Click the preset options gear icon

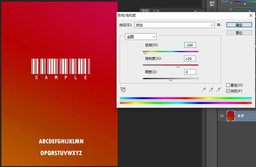pyautogui.click(x=219, y=25)
